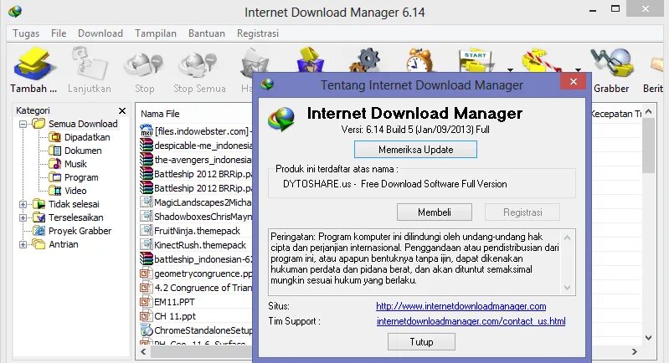669x363 pixels.
Task: Click the Nama File column header
Action: [x=160, y=114]
